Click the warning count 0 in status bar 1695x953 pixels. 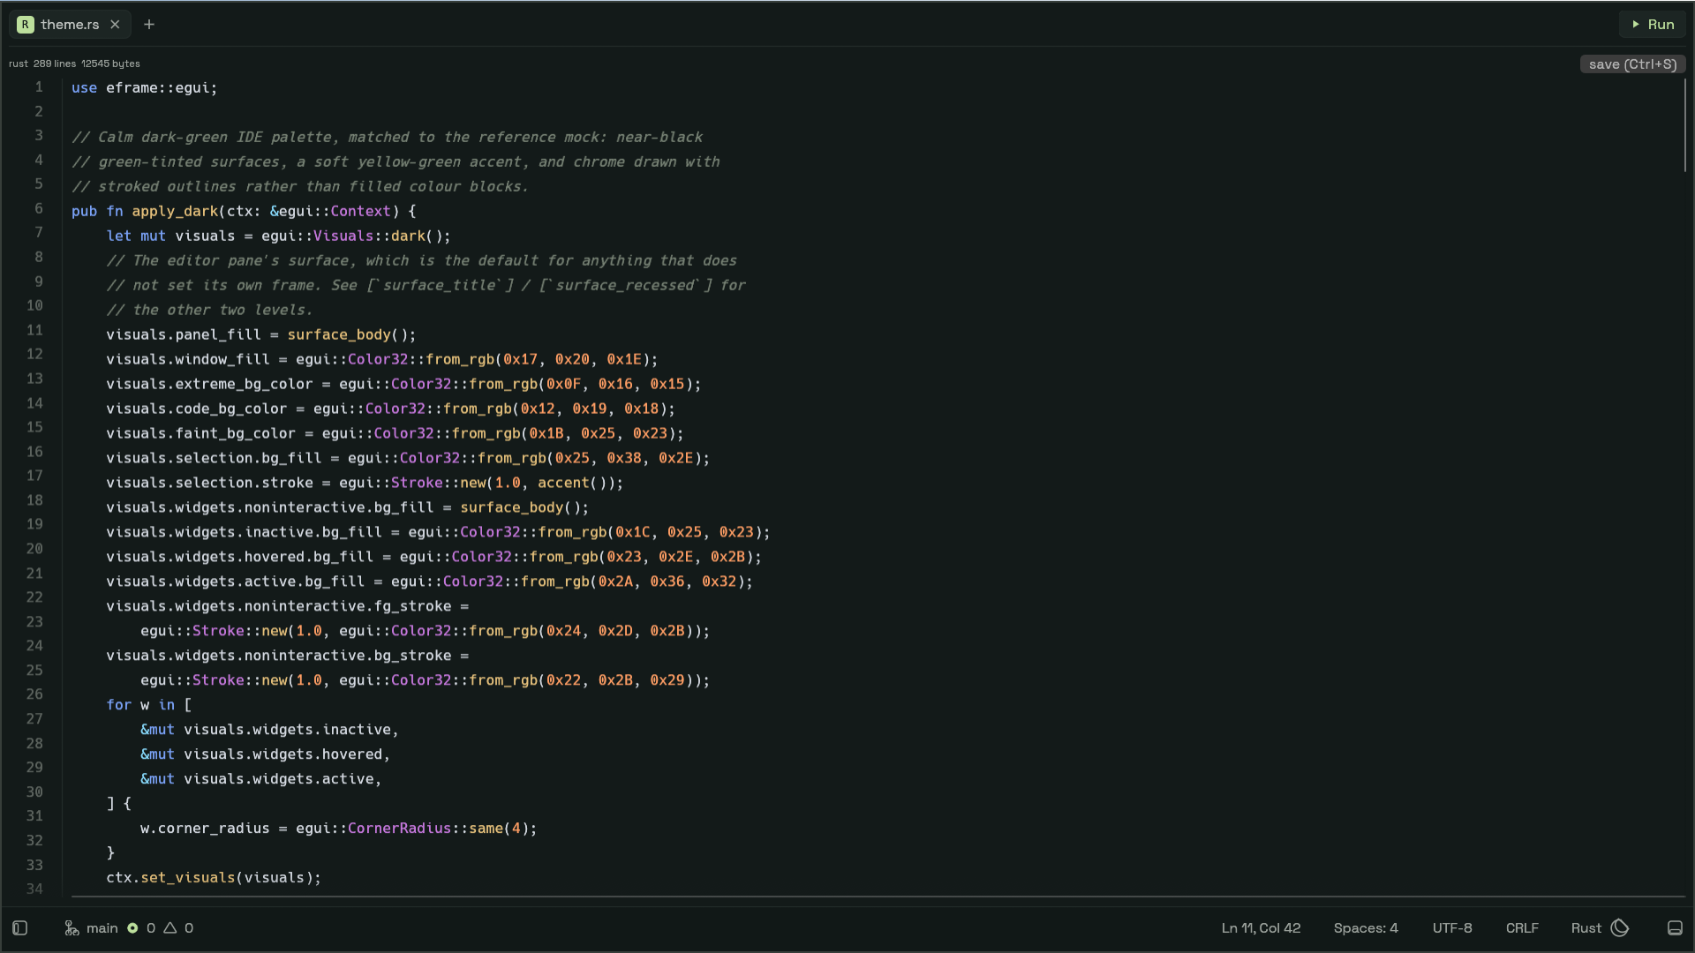pos(189,927)
